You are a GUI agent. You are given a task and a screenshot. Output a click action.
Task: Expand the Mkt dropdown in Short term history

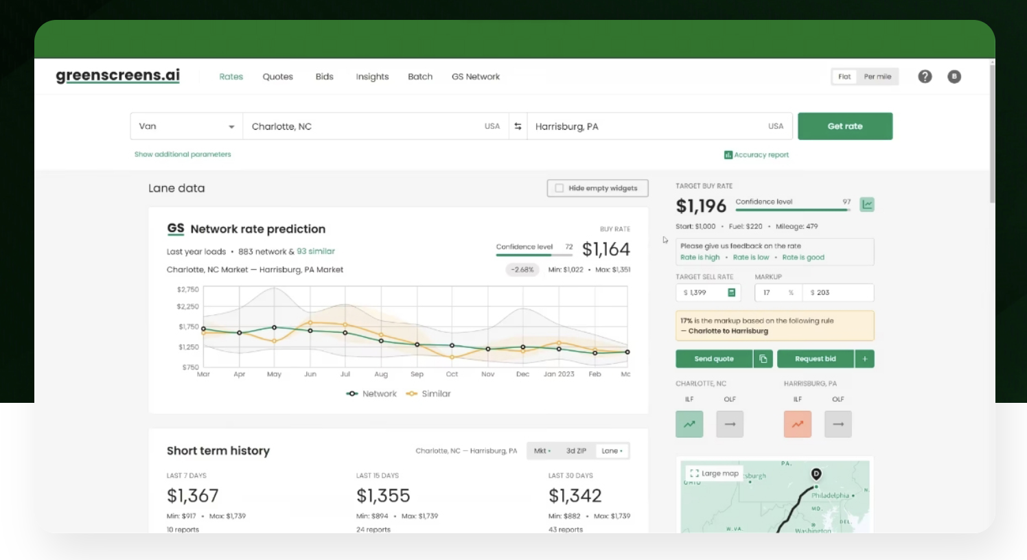[x=542, y=451]
